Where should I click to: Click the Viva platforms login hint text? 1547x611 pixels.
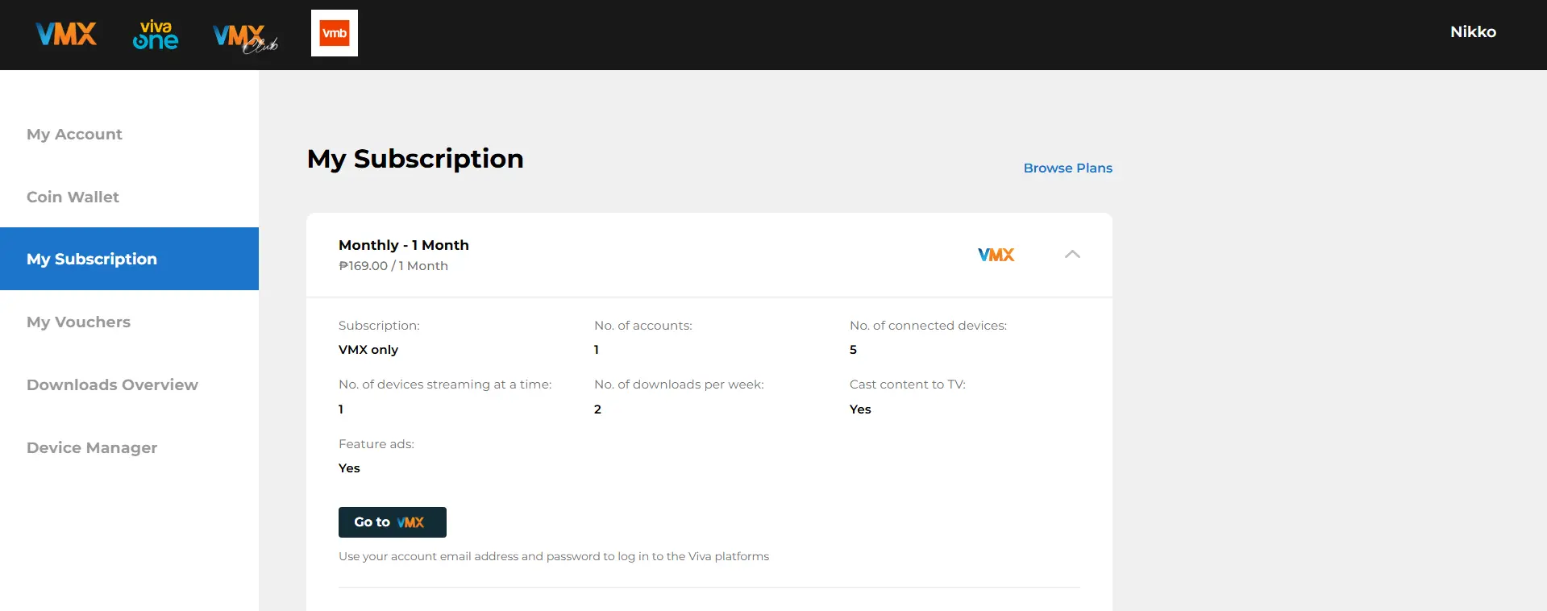[554, 556]
